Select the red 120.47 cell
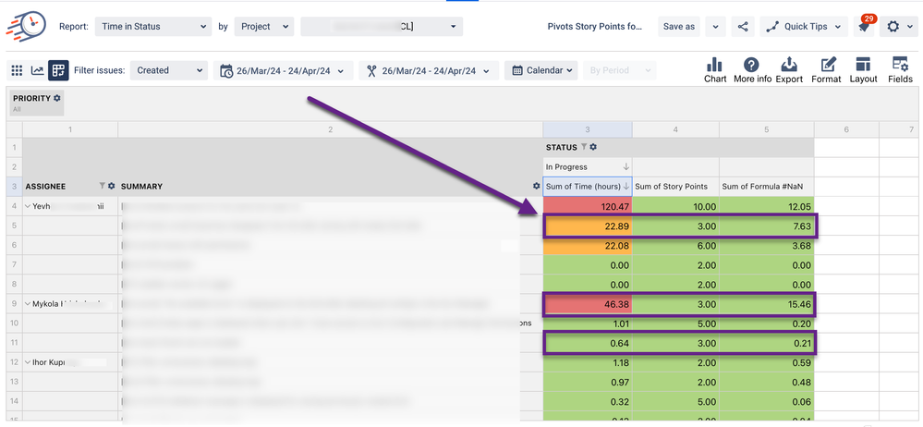Image resolution: width=923 pixels, height=427 pixels. click(x=588, y=206)
